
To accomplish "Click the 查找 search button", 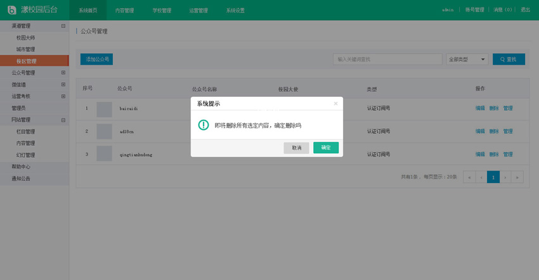I will 509,59.
